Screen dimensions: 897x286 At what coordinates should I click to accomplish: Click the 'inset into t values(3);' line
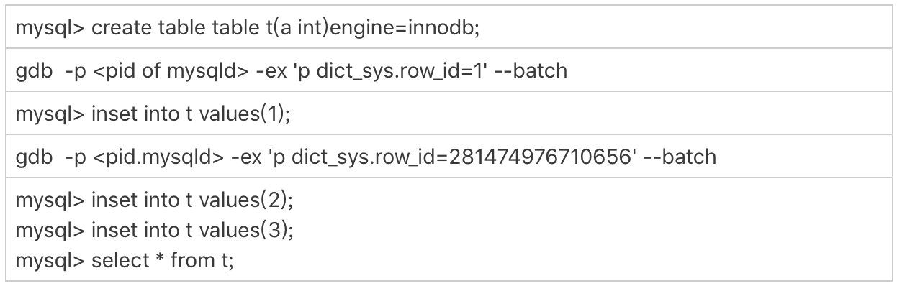point(155,229)
